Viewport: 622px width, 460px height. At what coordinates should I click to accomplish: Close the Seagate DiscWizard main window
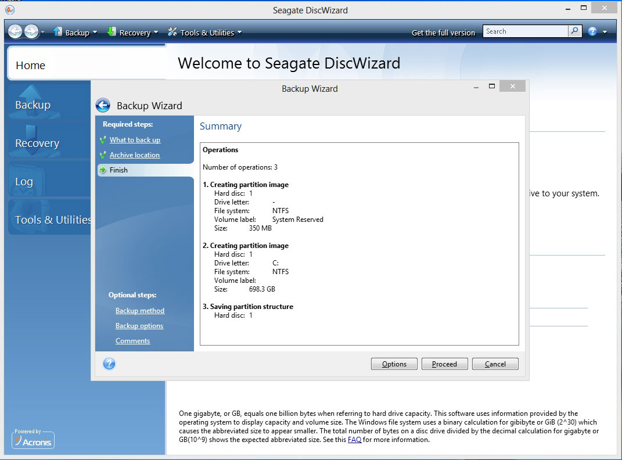(x=605, y=8)
